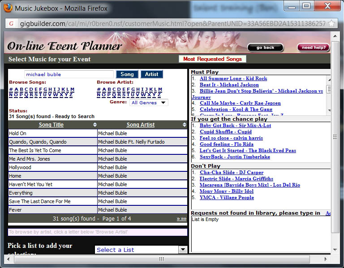Open the Select a List dropdown
The width and height of the screenshot is (344, 268).
pos(141,250)
